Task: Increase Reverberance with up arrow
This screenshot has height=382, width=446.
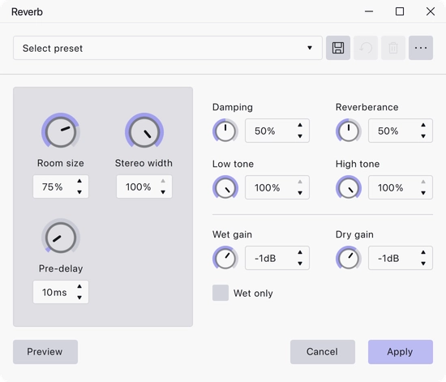Action: [423, 125]
